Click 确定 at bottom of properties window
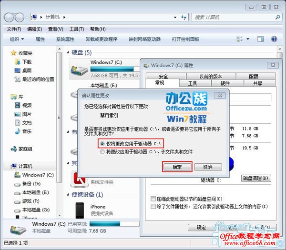This screenshot has height=250, width=286. 201,227
